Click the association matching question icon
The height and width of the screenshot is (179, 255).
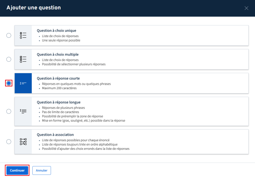click(x=23, y=142)
